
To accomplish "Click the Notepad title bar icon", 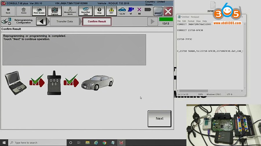I will (179, 17).
